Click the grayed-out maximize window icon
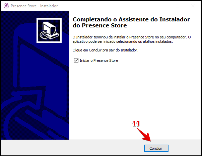Image resolution: width=202 pixels, height=156 pixels. [178, 6]
